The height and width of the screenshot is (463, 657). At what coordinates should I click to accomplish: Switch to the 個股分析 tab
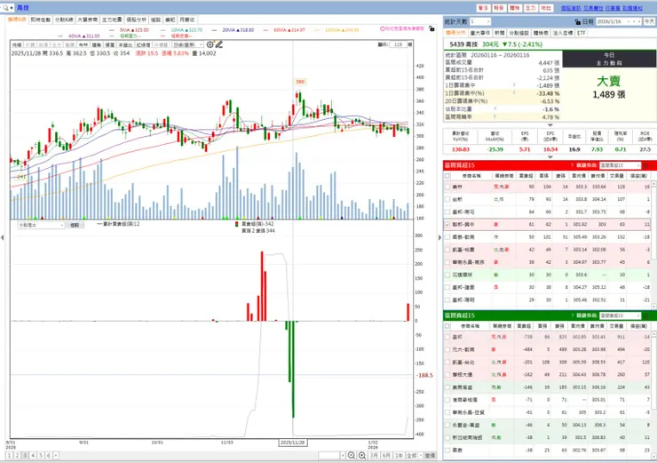tap(136, 20)
